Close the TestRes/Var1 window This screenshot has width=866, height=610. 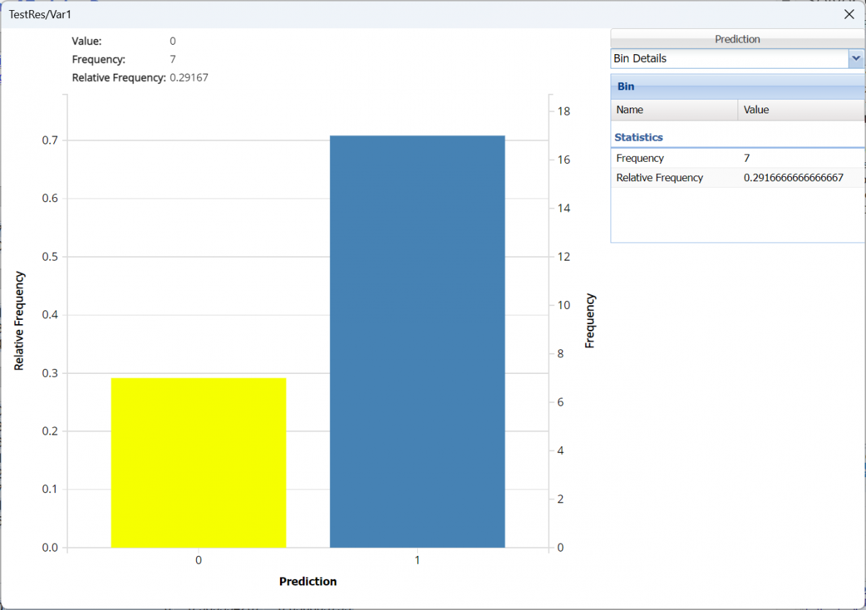849,14
